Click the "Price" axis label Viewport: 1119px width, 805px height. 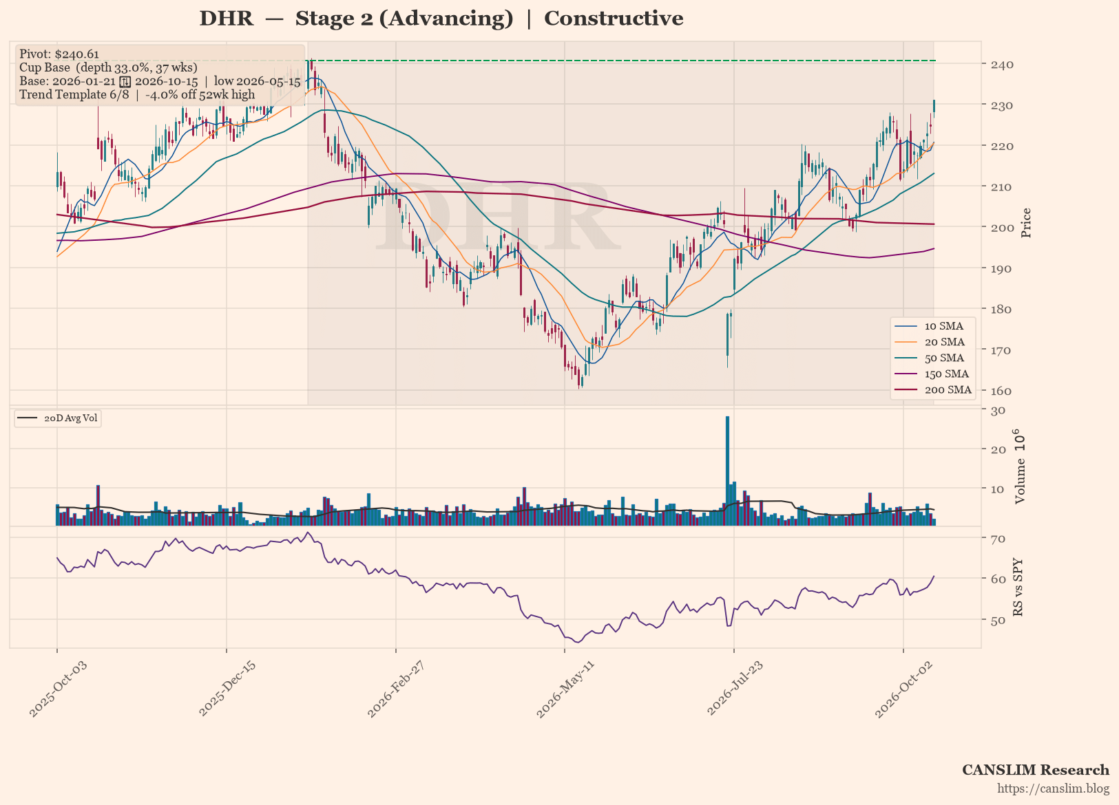1026,223
